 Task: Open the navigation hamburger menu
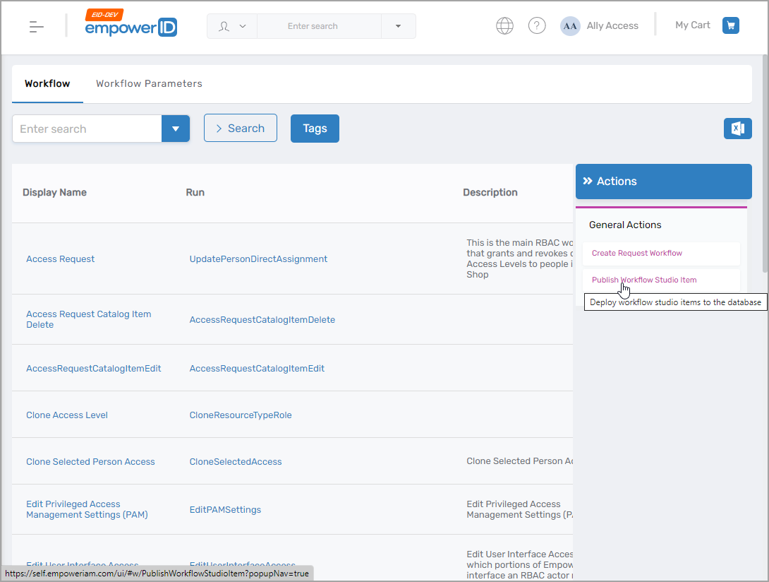[37, 25]
